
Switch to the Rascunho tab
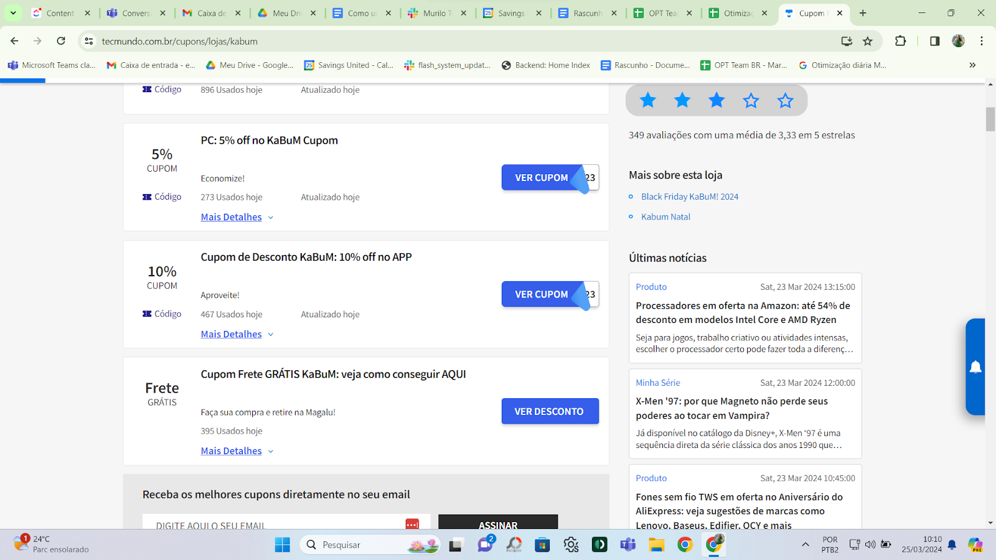pyautogui.click(x=587, y=13)
